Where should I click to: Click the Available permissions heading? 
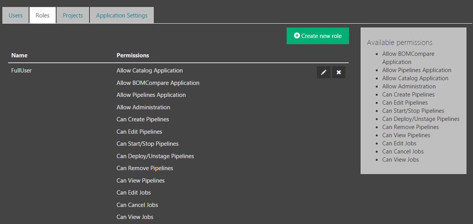point(399,43)
